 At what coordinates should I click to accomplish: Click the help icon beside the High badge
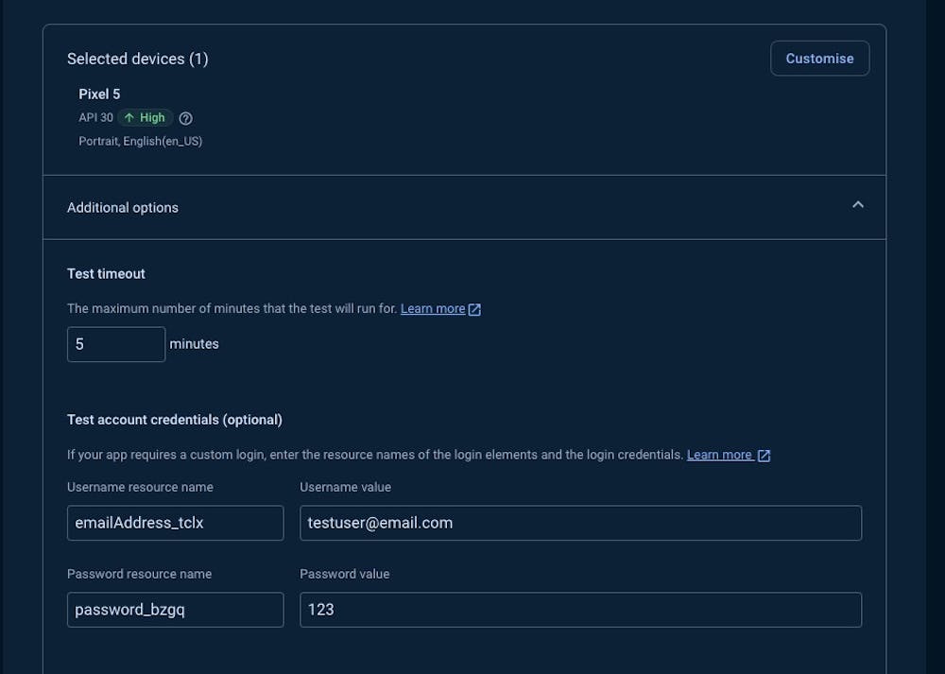click(x=186, y=118)
